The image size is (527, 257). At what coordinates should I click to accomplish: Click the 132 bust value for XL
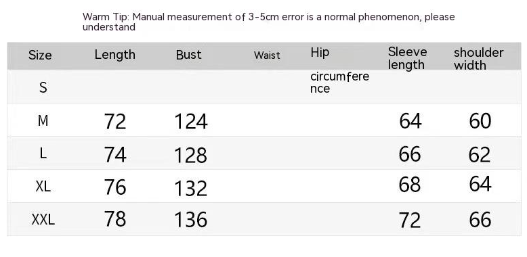[x=190, y=188]
